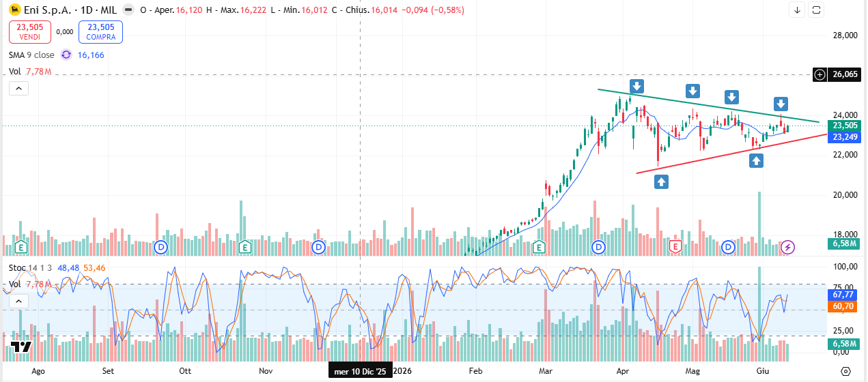Click the Feb month label on time axis
Image resolution: width=868 pixels, height=382 pixels.
pyautogui.click(x=476, y=372)
